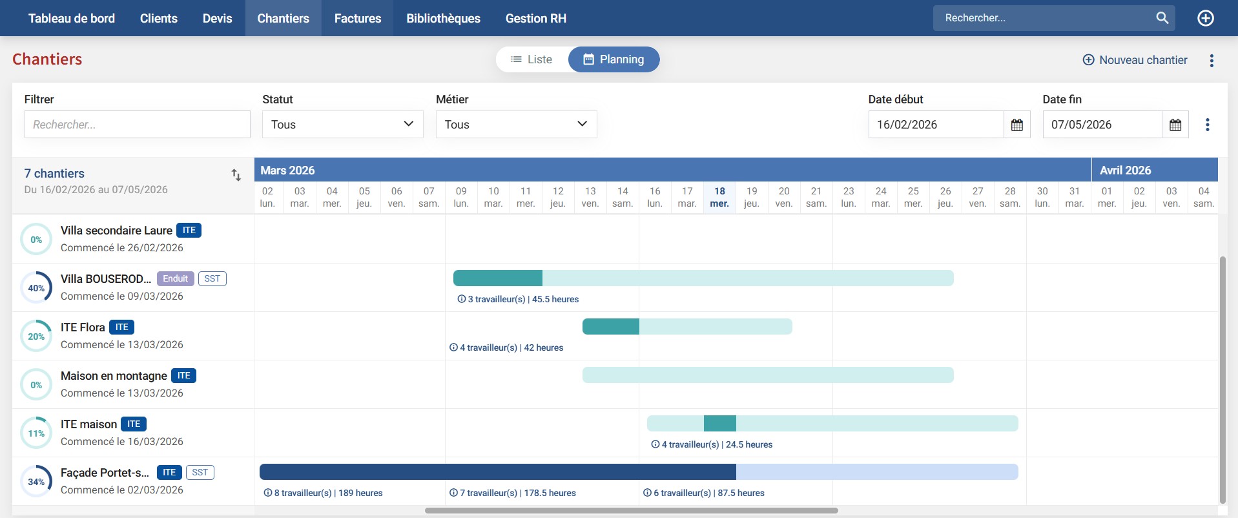
Task: Expand the Métier dropdown
Action: coord(516,125)
